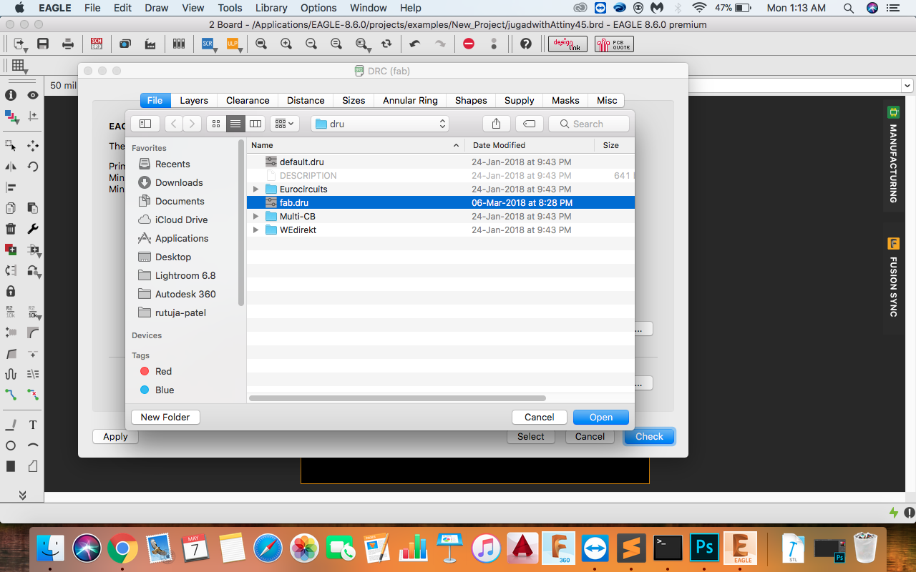The image size is (916, 572).
Task: Open the Library menu
Action: point(271,8)
